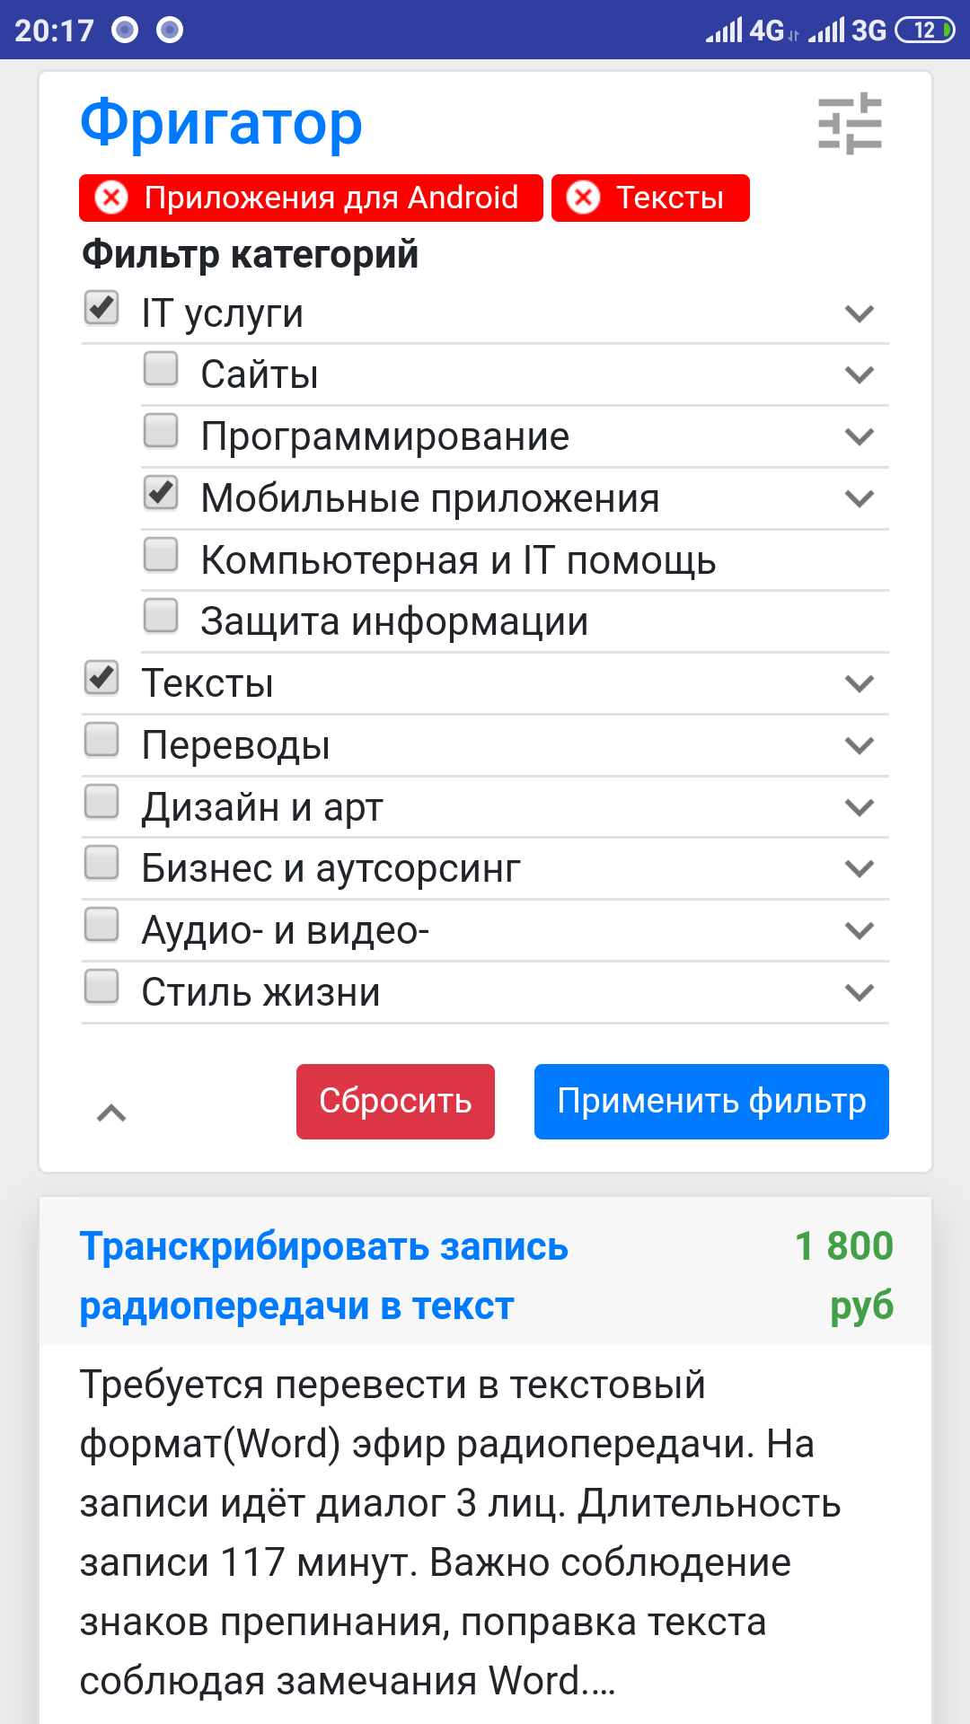Remove the Тексты filter tag
The width and height of the screenshot is (970, 1724).
pyautogui.click(x=584, y=198)
